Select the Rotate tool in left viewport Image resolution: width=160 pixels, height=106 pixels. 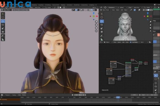tap(3, 25)
